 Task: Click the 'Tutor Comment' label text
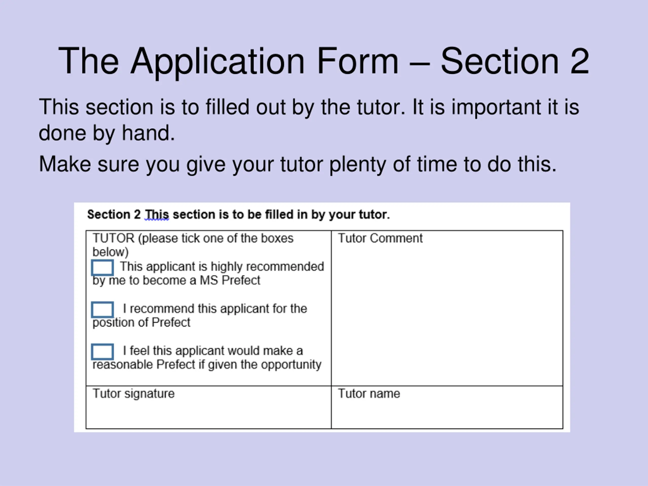point(380,238)
